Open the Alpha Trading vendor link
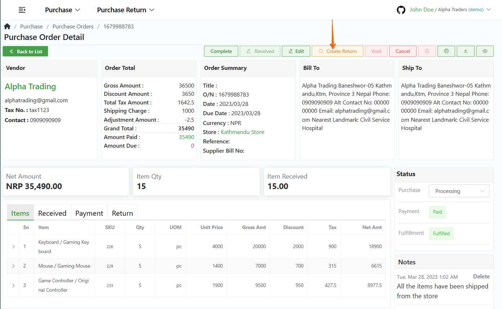Image resolution: width=502 pixels, height=309 pixels. (30, 86)
